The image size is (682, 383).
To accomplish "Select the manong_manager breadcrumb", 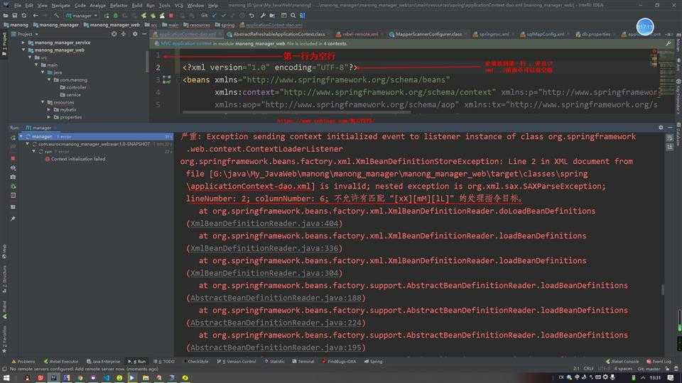I will pyautogui.click(x=56, y=25).
